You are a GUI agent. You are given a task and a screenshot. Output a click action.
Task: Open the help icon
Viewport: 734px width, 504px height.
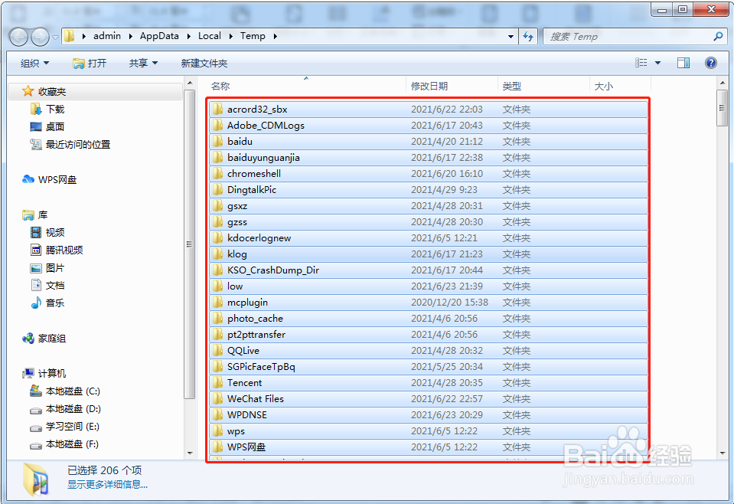pyautogui.click(x=710, y=62)
